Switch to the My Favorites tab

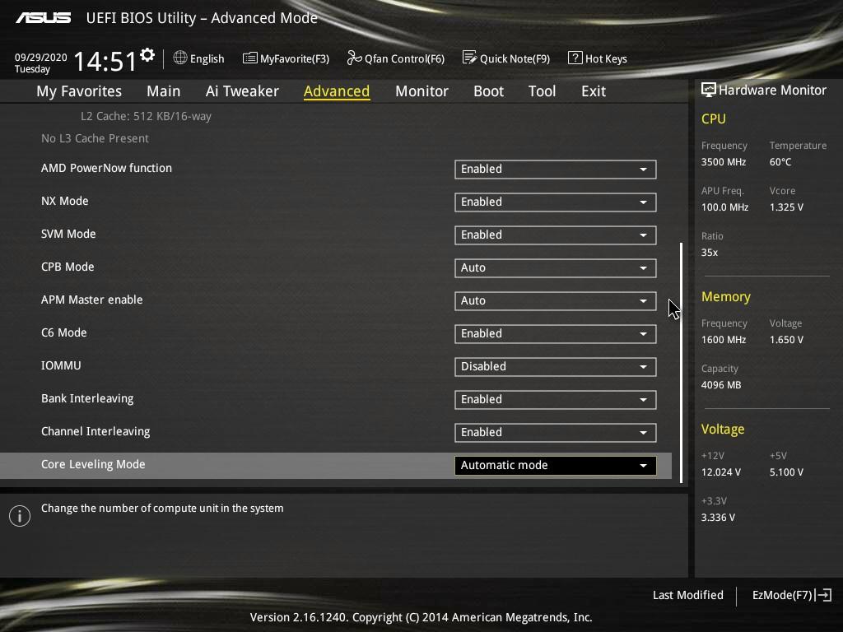pos(79,91)
